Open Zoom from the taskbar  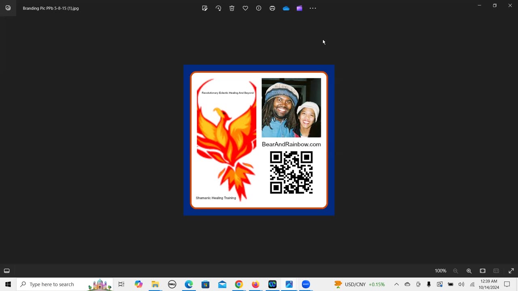306,284
